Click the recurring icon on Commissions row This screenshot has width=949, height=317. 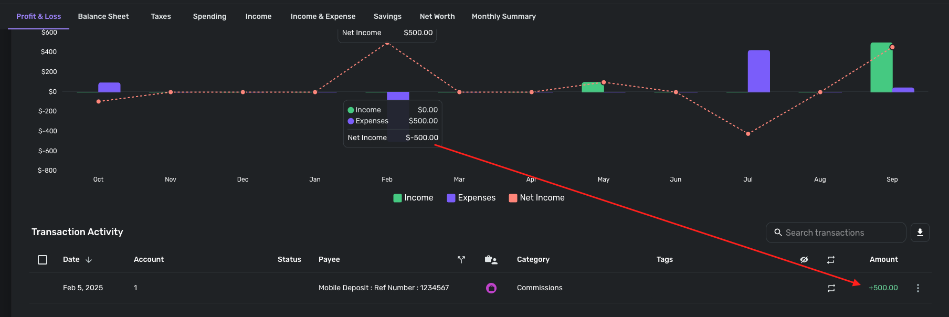pos(831,288)
